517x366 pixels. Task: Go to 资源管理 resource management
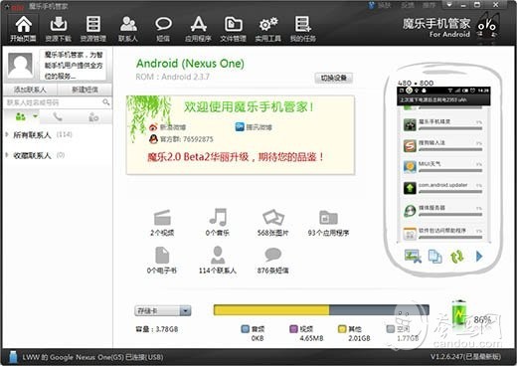[x=93, y=29]
